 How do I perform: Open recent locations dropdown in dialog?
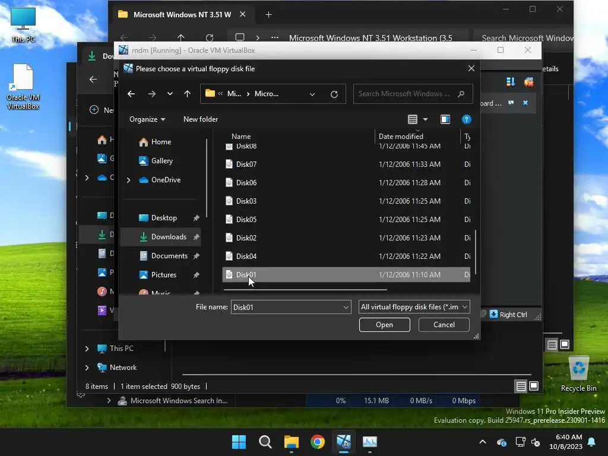coord(170,94)
